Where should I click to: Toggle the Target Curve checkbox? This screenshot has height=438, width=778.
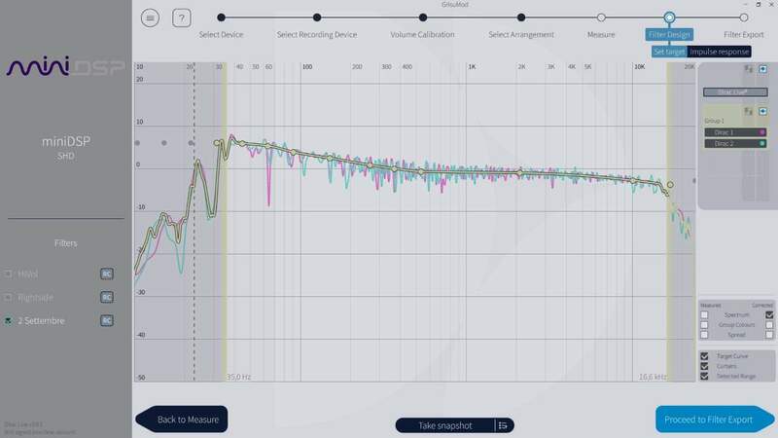click(x=704, y=356)
